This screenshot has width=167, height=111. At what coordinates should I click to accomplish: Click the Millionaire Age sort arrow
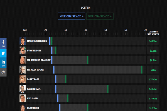[x=83, y=16]
